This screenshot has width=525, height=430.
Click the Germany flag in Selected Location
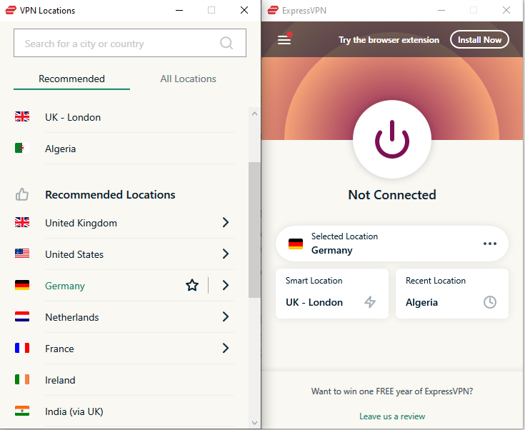pyautogui.click(x=296, y=244)
